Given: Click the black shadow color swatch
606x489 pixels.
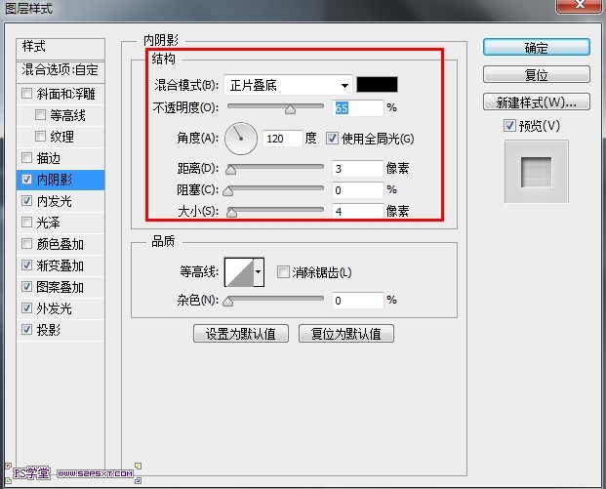Looking at the screenshot, I should [x=377, y=85].
